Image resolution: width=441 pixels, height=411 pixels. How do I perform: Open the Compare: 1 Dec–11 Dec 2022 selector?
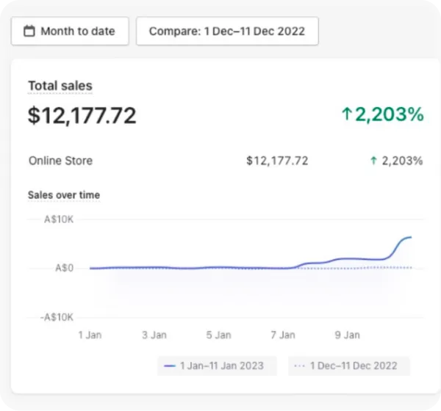point(227,32)
